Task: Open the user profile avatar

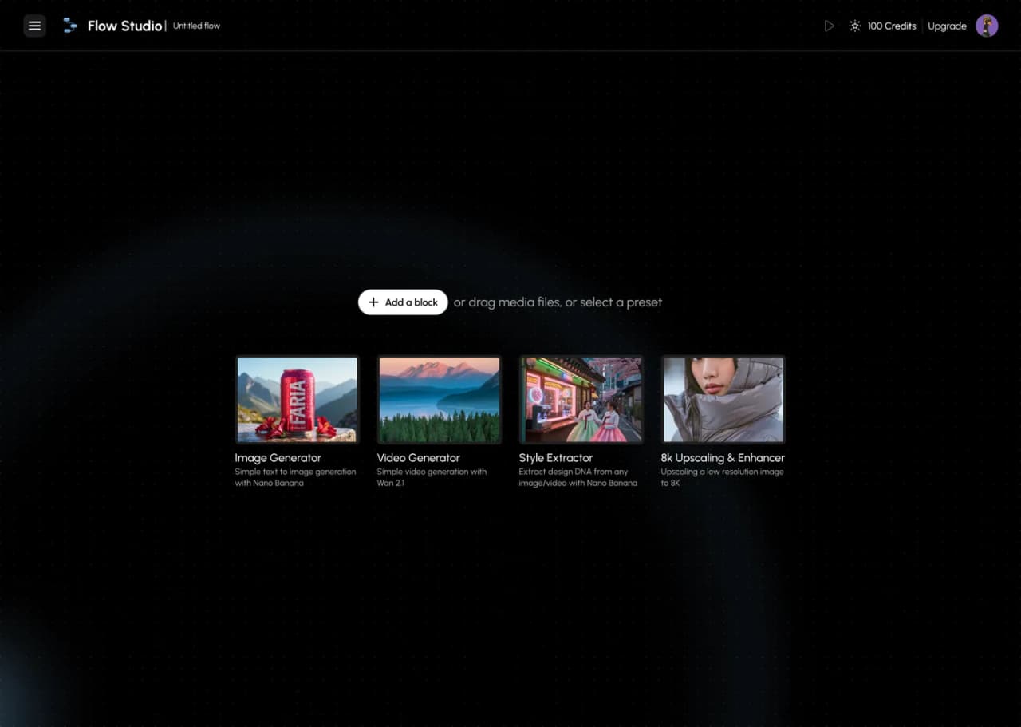Action: (987, 26)
